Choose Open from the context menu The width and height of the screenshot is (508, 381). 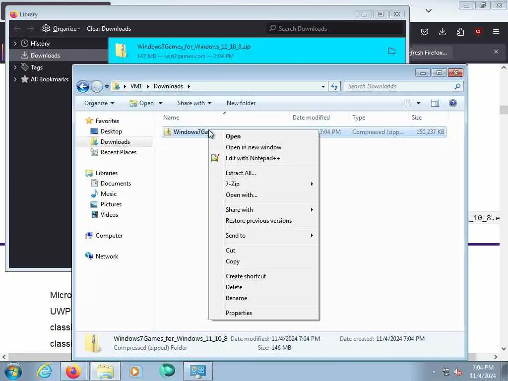point(264,136)
